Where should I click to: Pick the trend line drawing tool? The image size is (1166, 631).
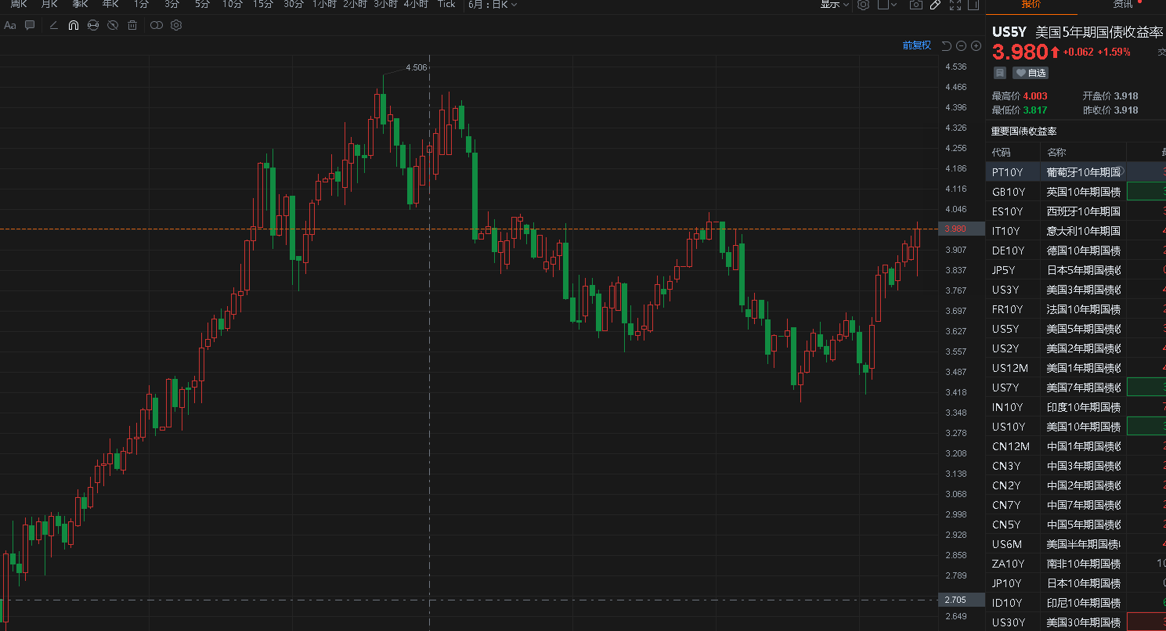(54, 25)
